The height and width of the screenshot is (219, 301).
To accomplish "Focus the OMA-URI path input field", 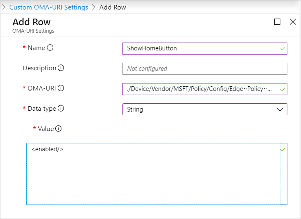I will (x=205, y=89).
